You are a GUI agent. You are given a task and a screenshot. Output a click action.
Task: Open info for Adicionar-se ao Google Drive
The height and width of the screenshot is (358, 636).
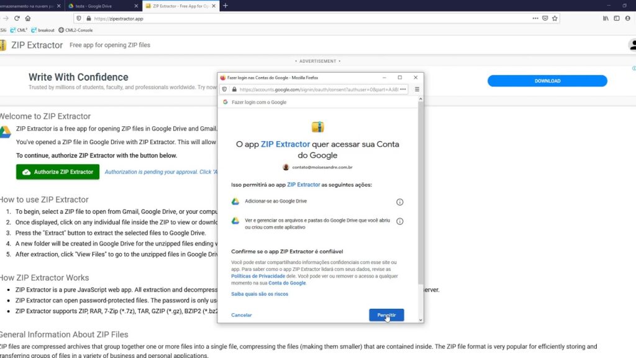click(399, 202)
